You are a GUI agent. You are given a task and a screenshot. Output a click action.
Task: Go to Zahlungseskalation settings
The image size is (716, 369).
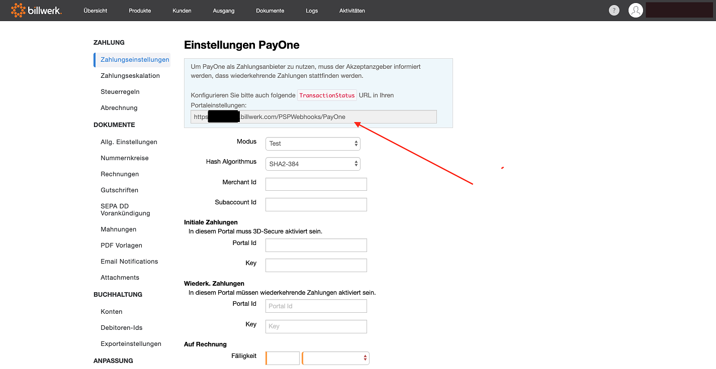coord(130,76)
